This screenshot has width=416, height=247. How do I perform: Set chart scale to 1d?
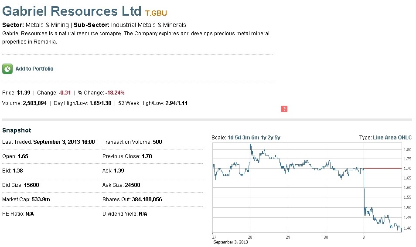coord(231,138)
